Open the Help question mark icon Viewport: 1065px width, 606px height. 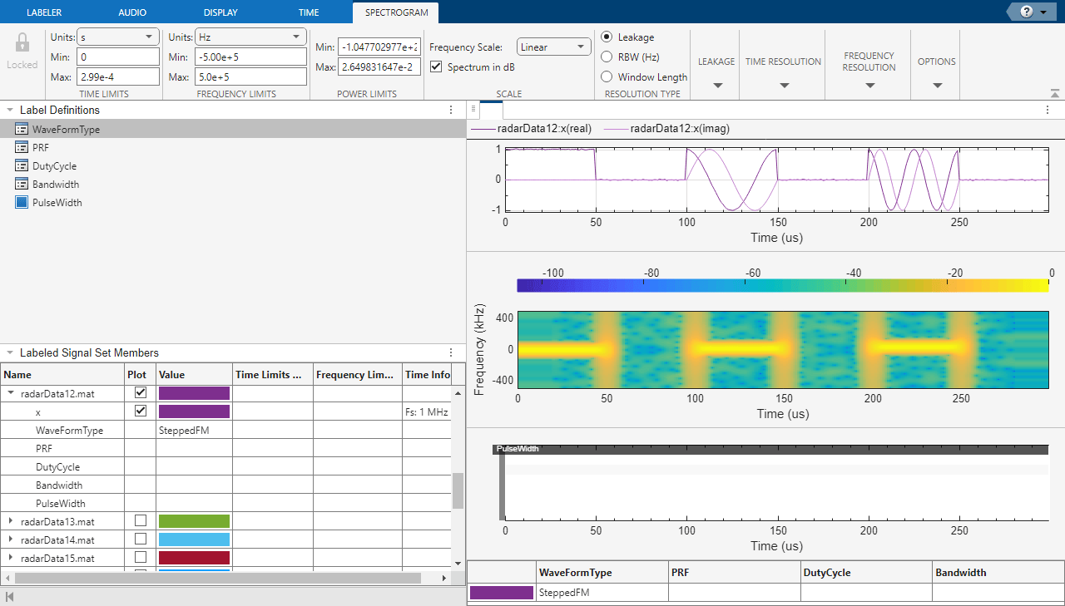1026,12
